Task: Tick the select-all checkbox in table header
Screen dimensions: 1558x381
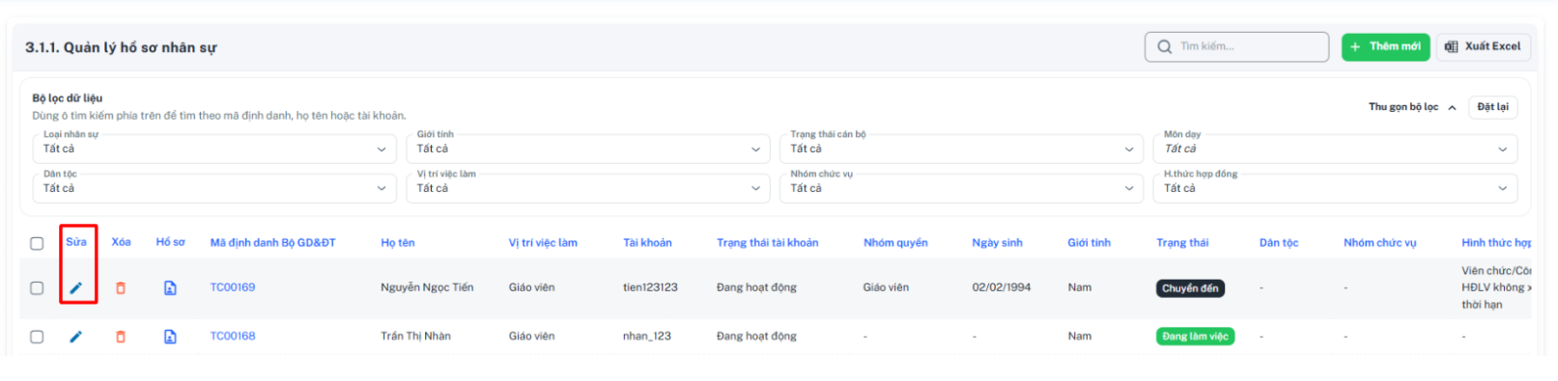Action: pyautogui.click(x=37, y=243)
